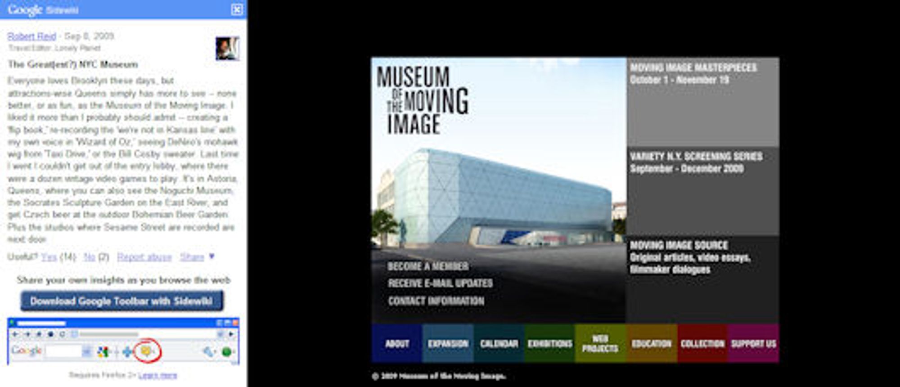Report abuse on this Sidewiki entry
The width and height of the screenshot is (900, 387).
(144, 257)
